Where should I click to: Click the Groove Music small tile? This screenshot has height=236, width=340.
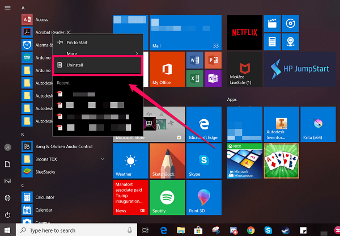pyautogui.click(x=290, y=23)
